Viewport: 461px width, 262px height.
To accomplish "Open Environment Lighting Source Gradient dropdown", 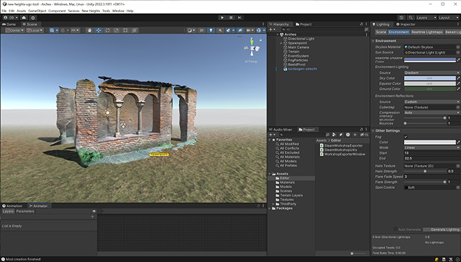I will click(432, 72).
